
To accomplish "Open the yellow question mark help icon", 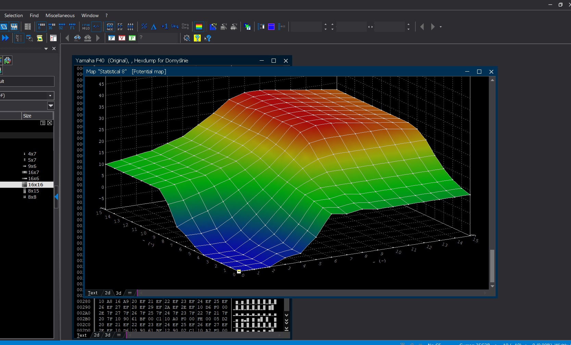I will point(197,38).
